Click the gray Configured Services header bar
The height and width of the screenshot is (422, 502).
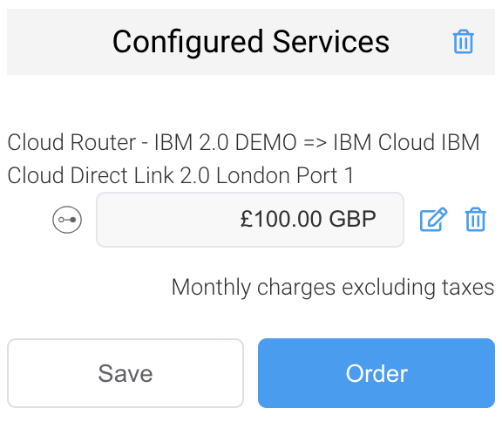[x=251, y=42]
